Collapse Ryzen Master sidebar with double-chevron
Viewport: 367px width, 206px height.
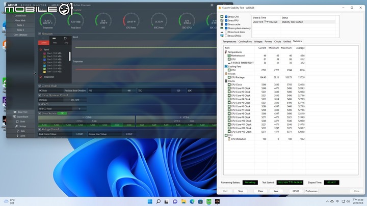(35, 73)
